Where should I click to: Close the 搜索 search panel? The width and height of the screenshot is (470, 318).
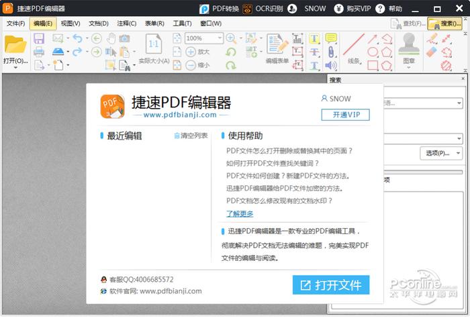463,78
